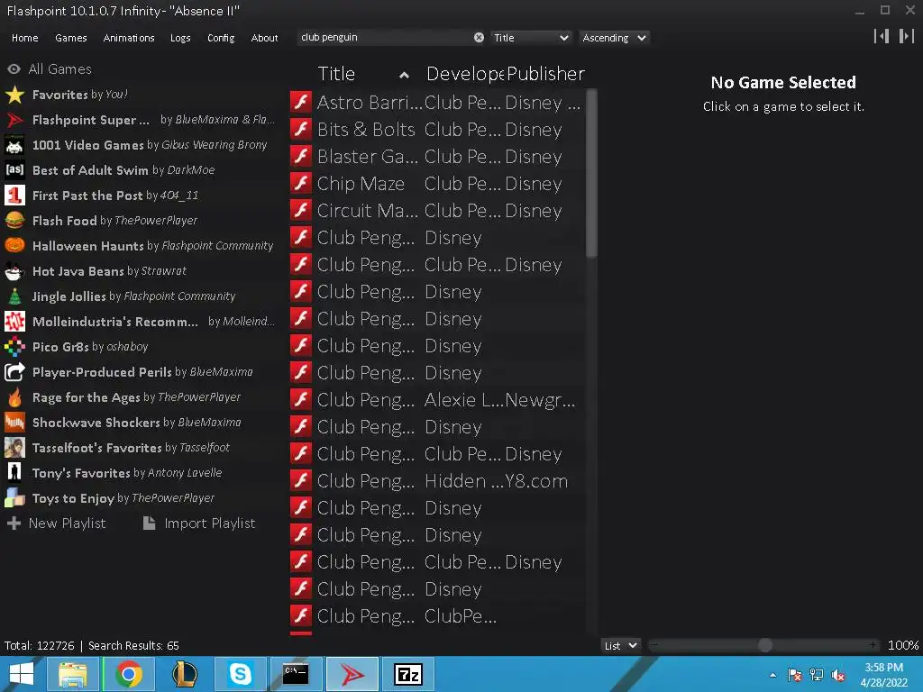Click the muted volume tray icon
Screen dimensions: 923x692
pos(838,675)
